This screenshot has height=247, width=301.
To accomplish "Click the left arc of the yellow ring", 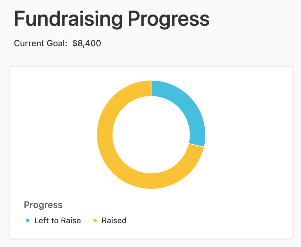I will tap(105, 135).
